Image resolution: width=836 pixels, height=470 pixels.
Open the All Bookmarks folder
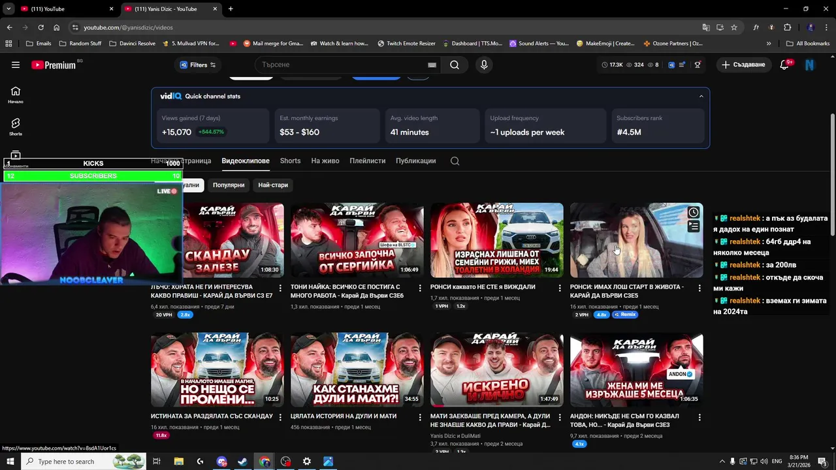808,44
